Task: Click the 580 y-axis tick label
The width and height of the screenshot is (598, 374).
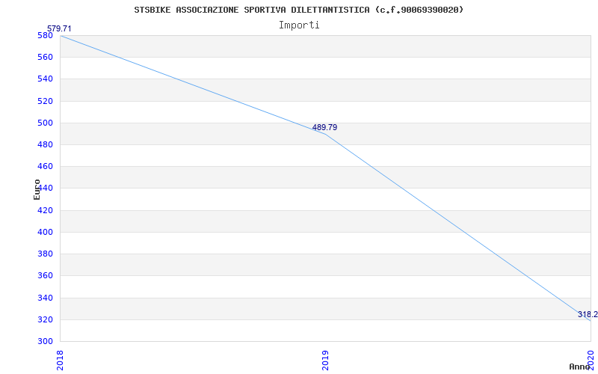Action: (x=45, y=35)
